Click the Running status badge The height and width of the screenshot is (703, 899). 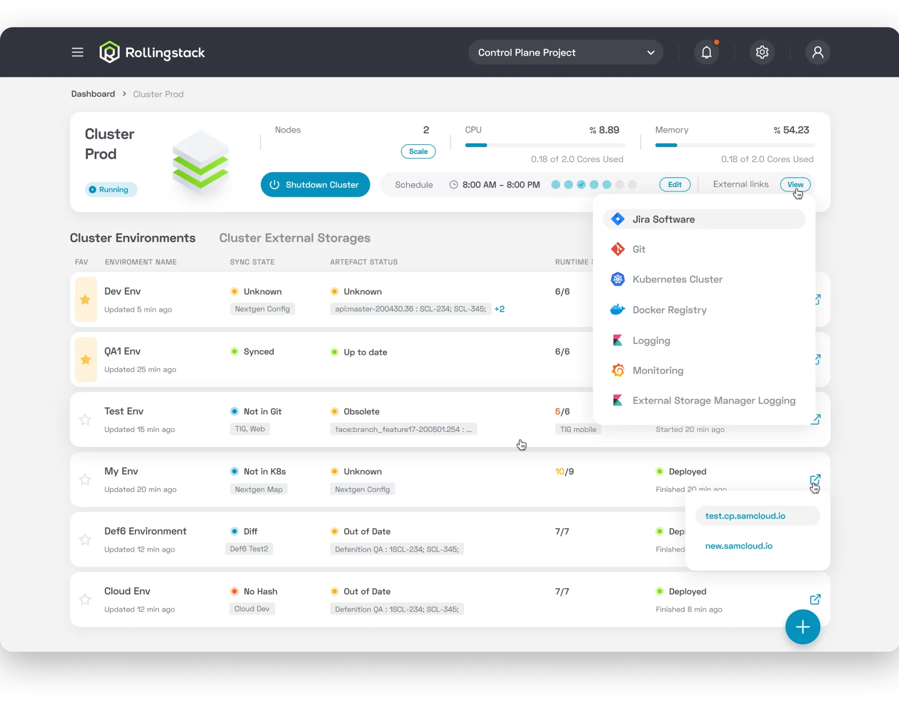pyautogui.click(x=111, y=189)
